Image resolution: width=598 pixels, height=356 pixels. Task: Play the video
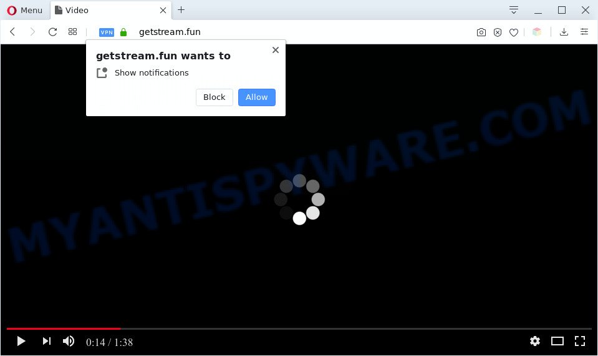coord(21,341)
